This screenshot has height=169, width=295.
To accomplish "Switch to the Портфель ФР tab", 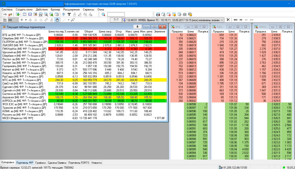I will 25,163.
